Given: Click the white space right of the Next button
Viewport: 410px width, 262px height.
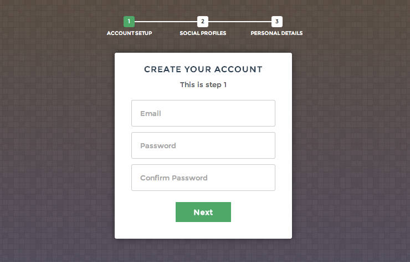Looking at the screenshot, I should point(262,212).
